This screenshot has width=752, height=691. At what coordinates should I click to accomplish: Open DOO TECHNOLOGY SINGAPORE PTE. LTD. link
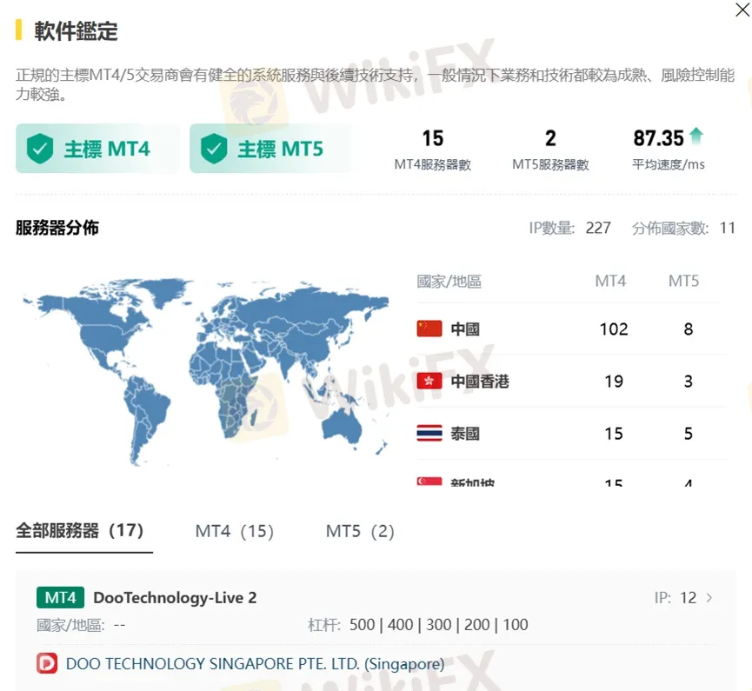[255, 664]
